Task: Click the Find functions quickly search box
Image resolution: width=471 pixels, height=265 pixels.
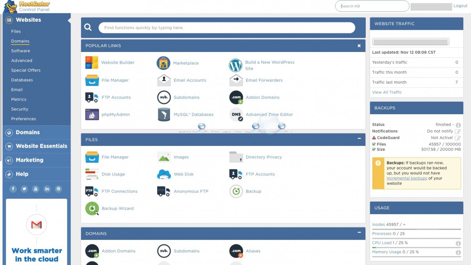Action: coord(227,28)
